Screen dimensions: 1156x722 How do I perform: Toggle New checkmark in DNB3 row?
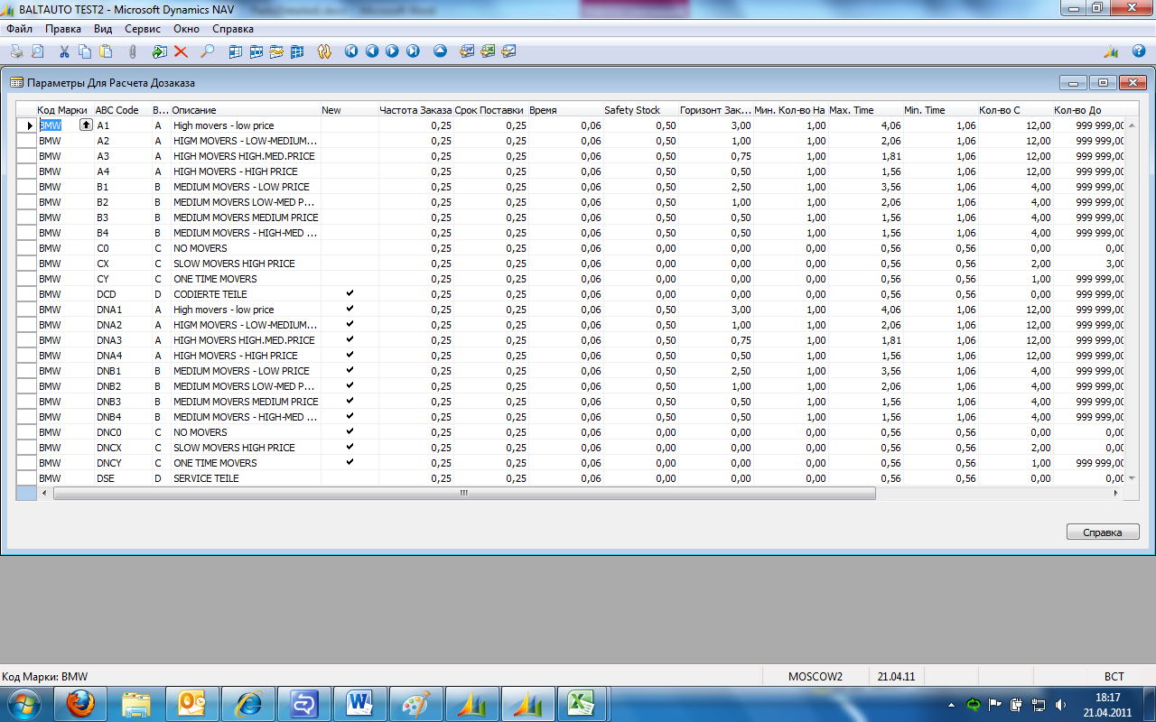[350, 402]
